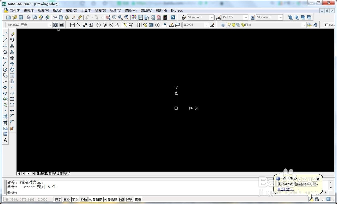Viewport: 337px width, 204px height.
Task: Toggle the 正交 ortho mode button
Action: pyautogui.click(x=75, y=200)
